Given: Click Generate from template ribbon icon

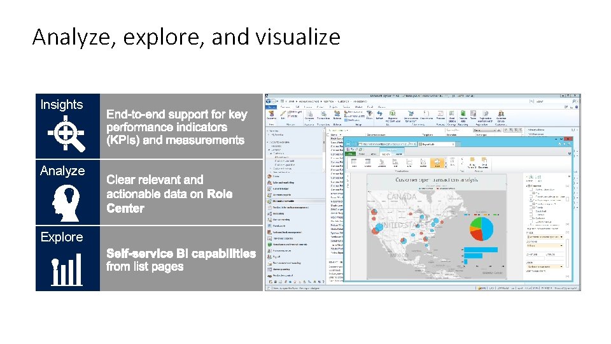Looking at the screenshot, I should [x=411, y=115].
